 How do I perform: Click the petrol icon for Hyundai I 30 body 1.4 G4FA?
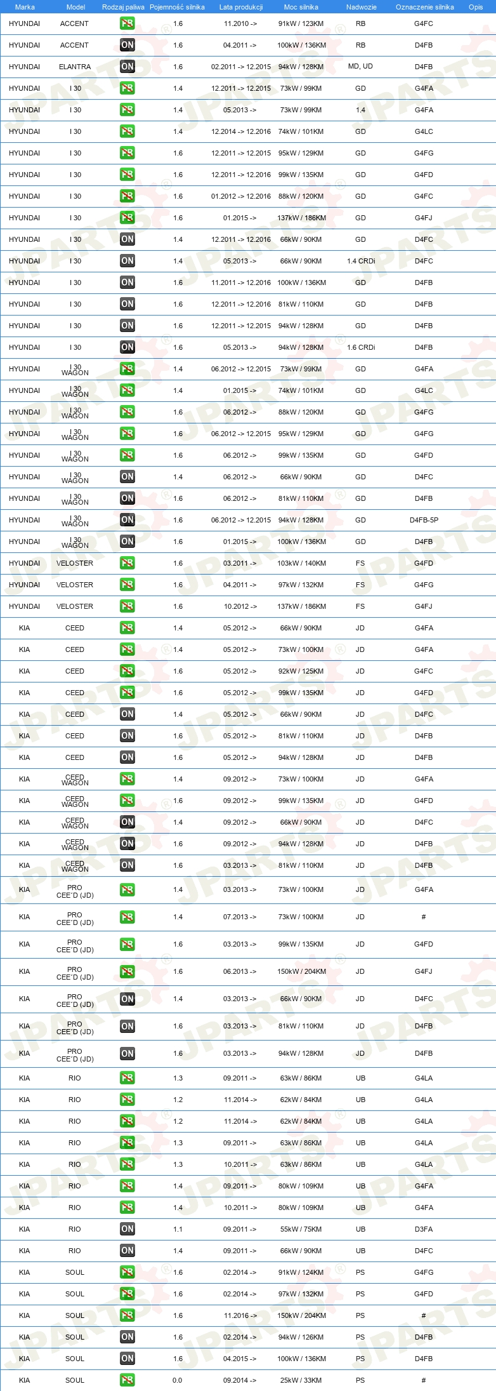(127, 110)
